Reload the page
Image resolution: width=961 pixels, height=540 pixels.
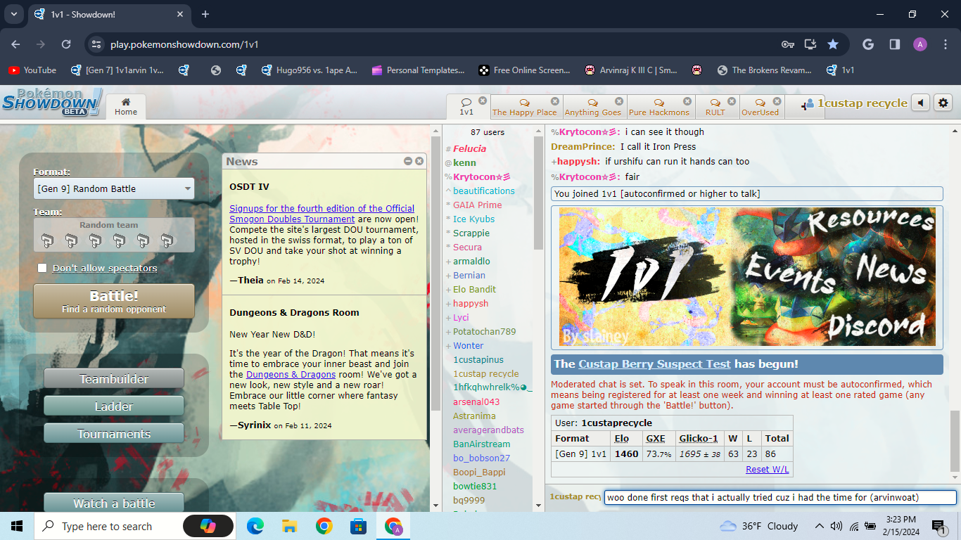tap(66, 44)
